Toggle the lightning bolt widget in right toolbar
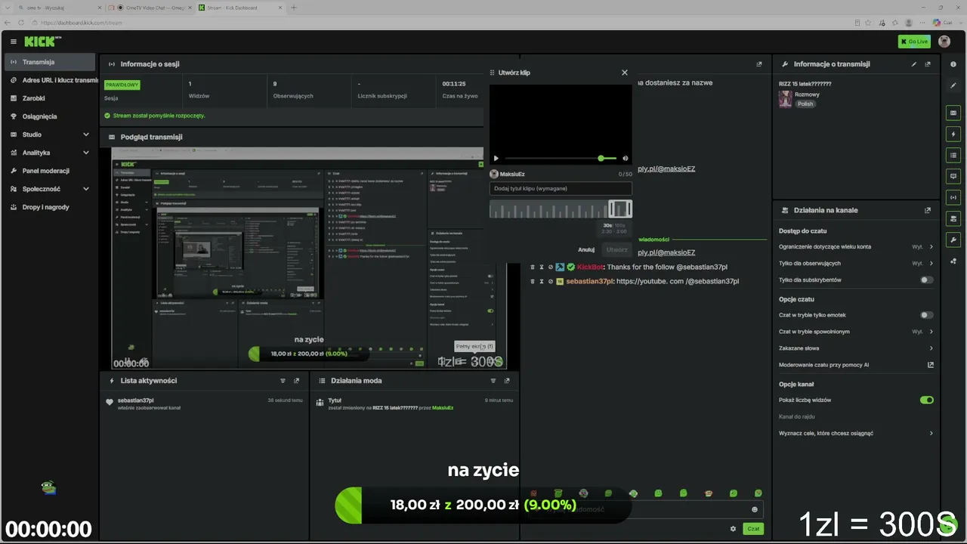967x544 pixels. (953, 134)
